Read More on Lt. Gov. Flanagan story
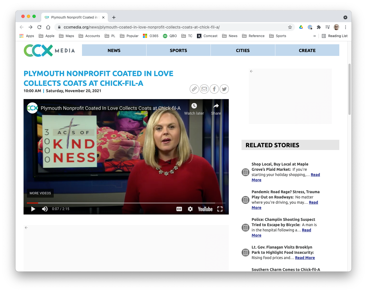The height and width of the screenshot is (292, 367). [x=305, y=258]
